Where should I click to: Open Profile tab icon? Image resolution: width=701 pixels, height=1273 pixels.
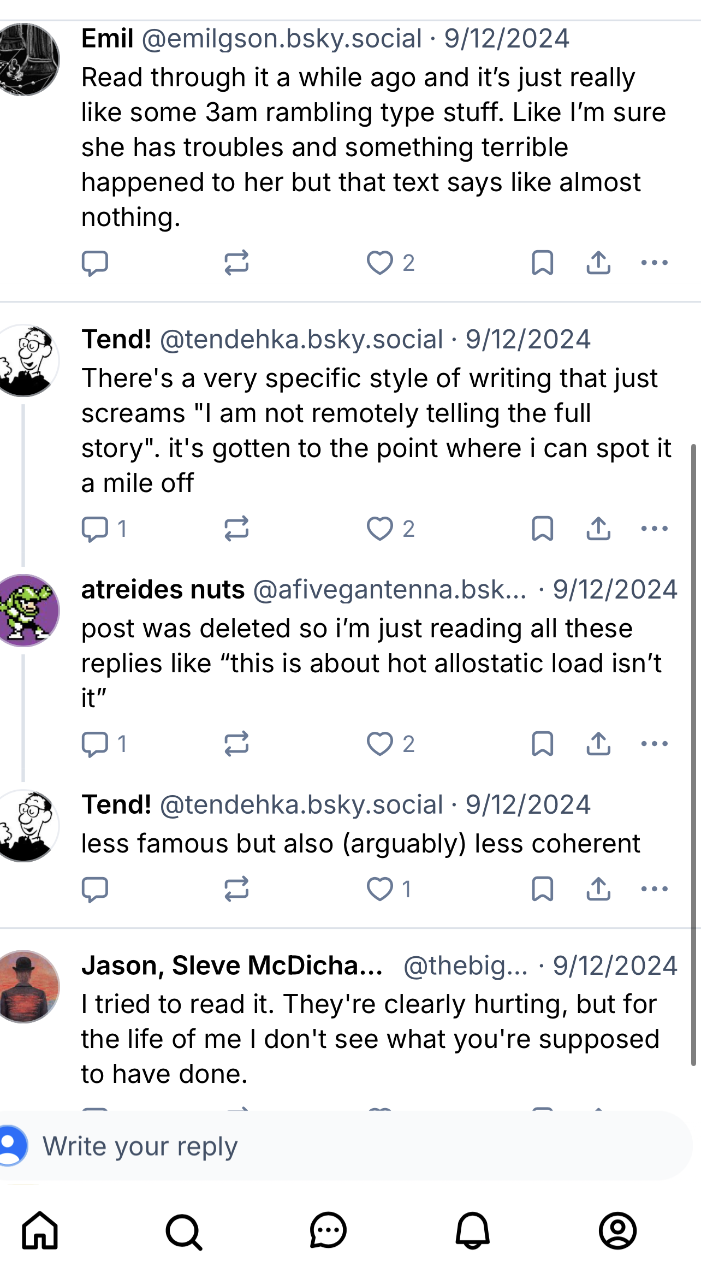[617, 1231]
